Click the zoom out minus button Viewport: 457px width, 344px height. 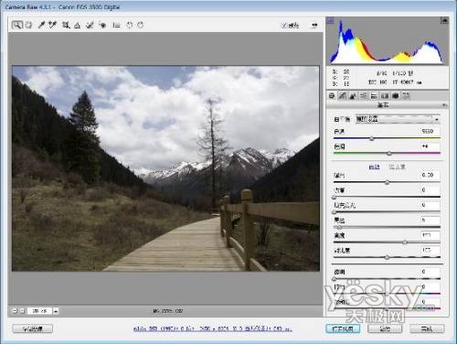click(x=15, y=311)
